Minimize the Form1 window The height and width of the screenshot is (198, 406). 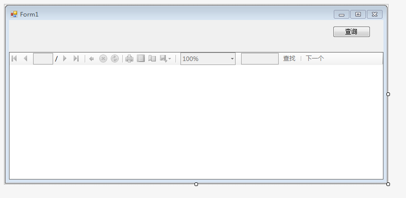[341, 14]
